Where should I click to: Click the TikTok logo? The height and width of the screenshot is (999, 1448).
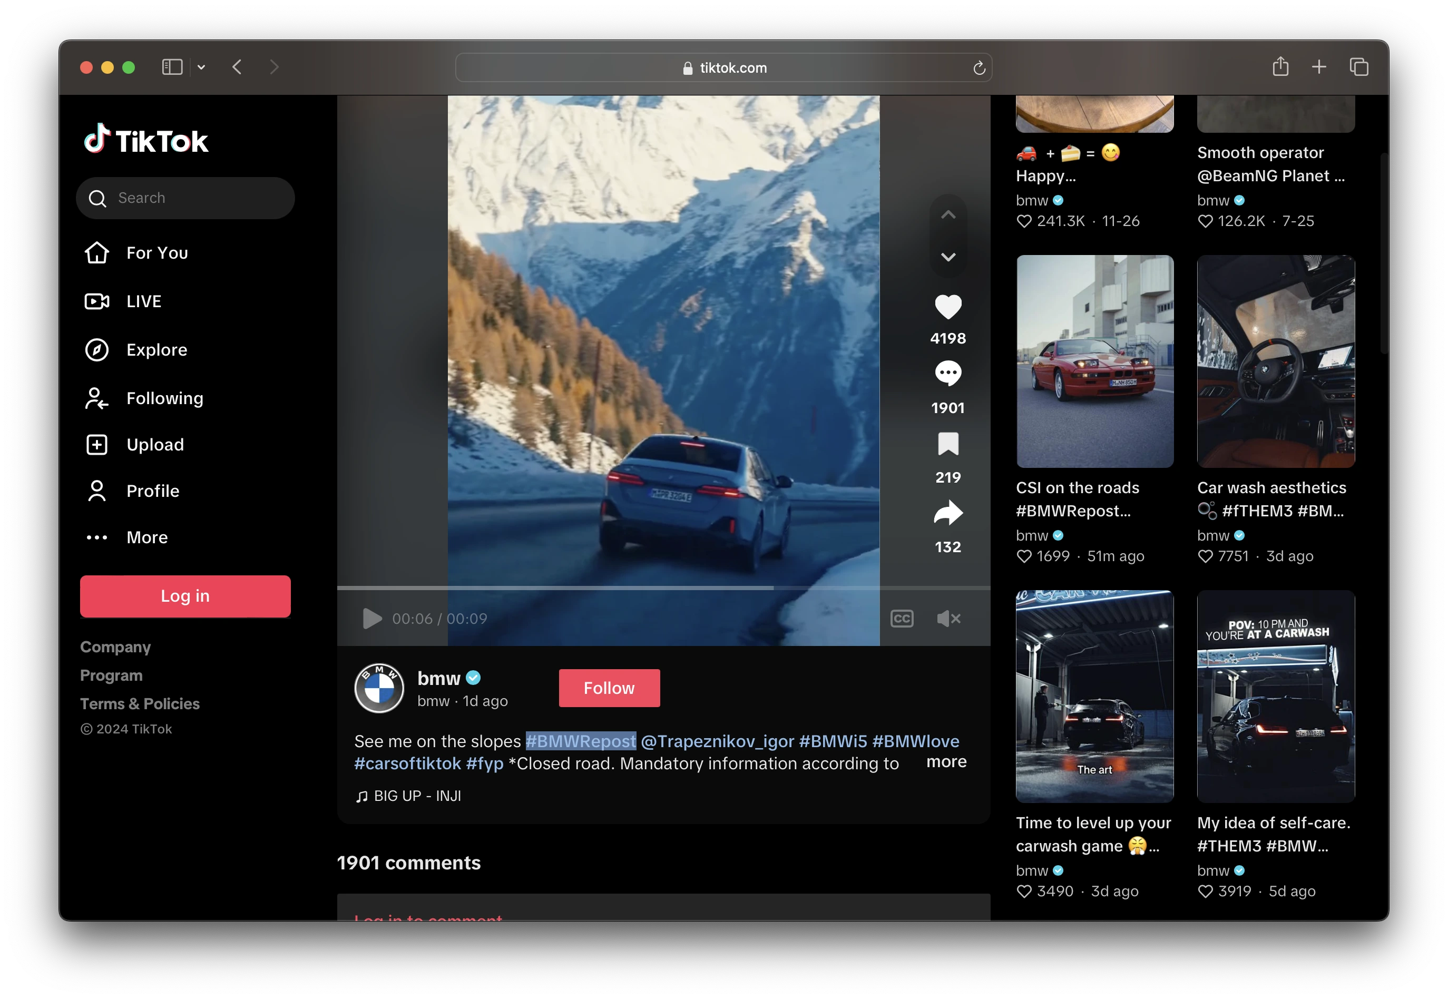146,140
